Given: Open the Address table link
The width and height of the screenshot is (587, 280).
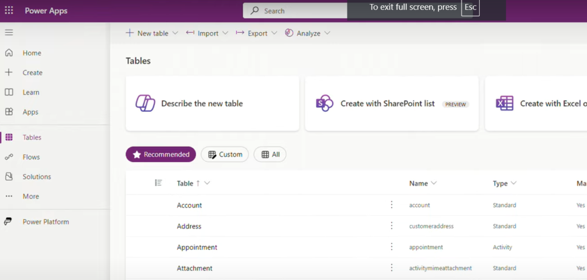Looking at the screenshot, I should (189, 226).
